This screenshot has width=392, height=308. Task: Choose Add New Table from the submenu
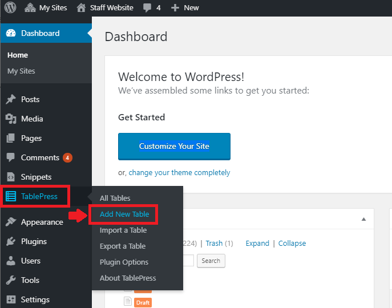[124, 214]
